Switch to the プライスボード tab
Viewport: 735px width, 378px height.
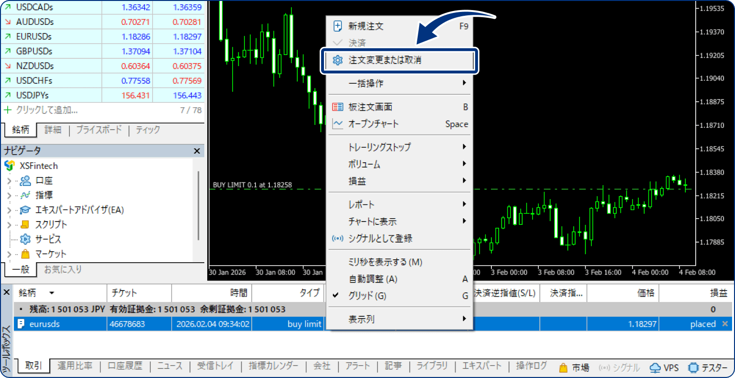100,130
